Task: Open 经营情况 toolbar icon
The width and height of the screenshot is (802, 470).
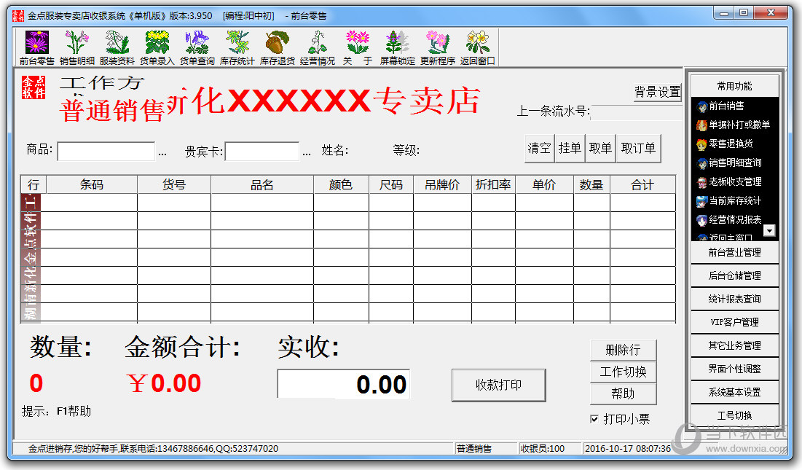Action: [x=317, y=42]
